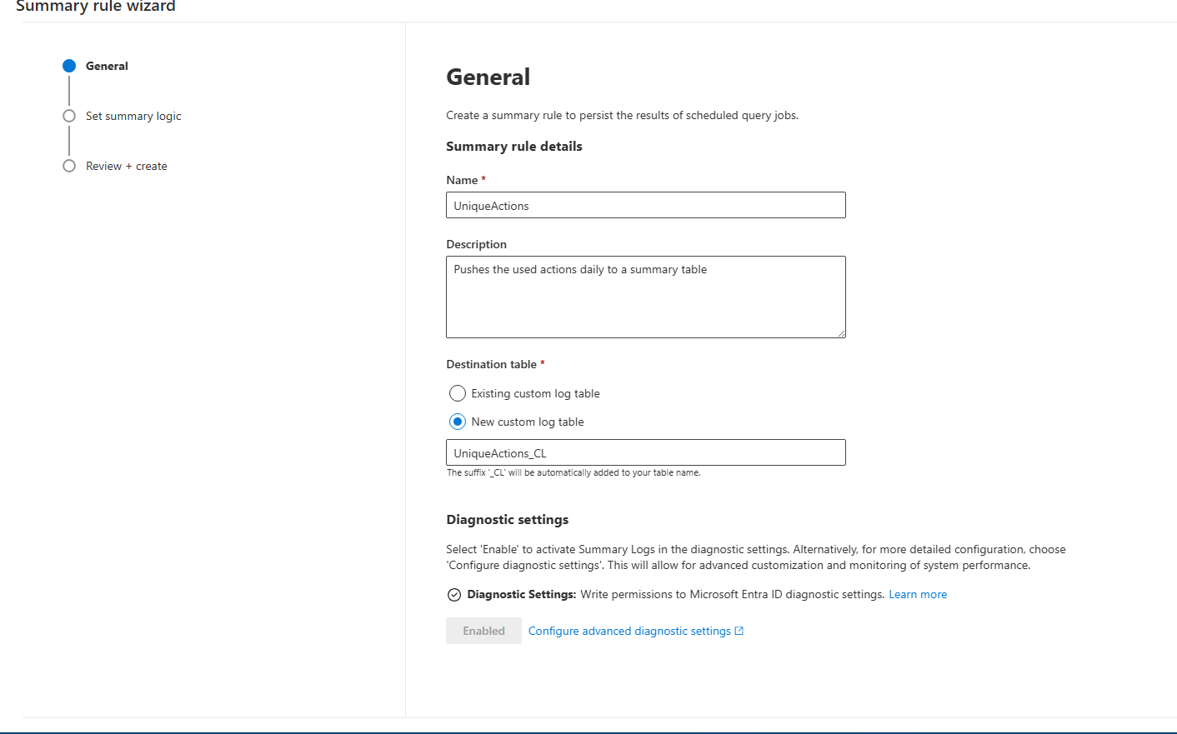Click the Summary rule wizard title
The width and height of the screenshot is (1177, 734).
point(96,7)
